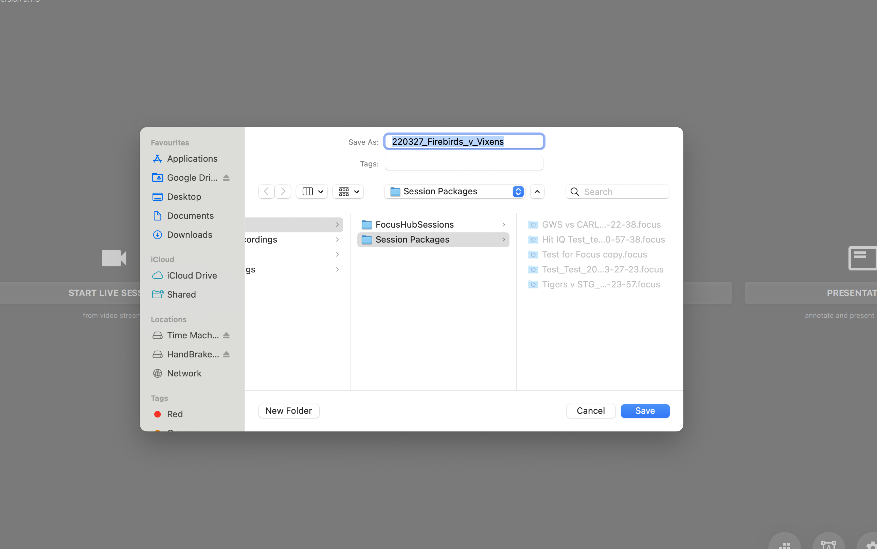877x549 pixels.
Task: Eject the Google Drive volume
Action: click(226, 178)
